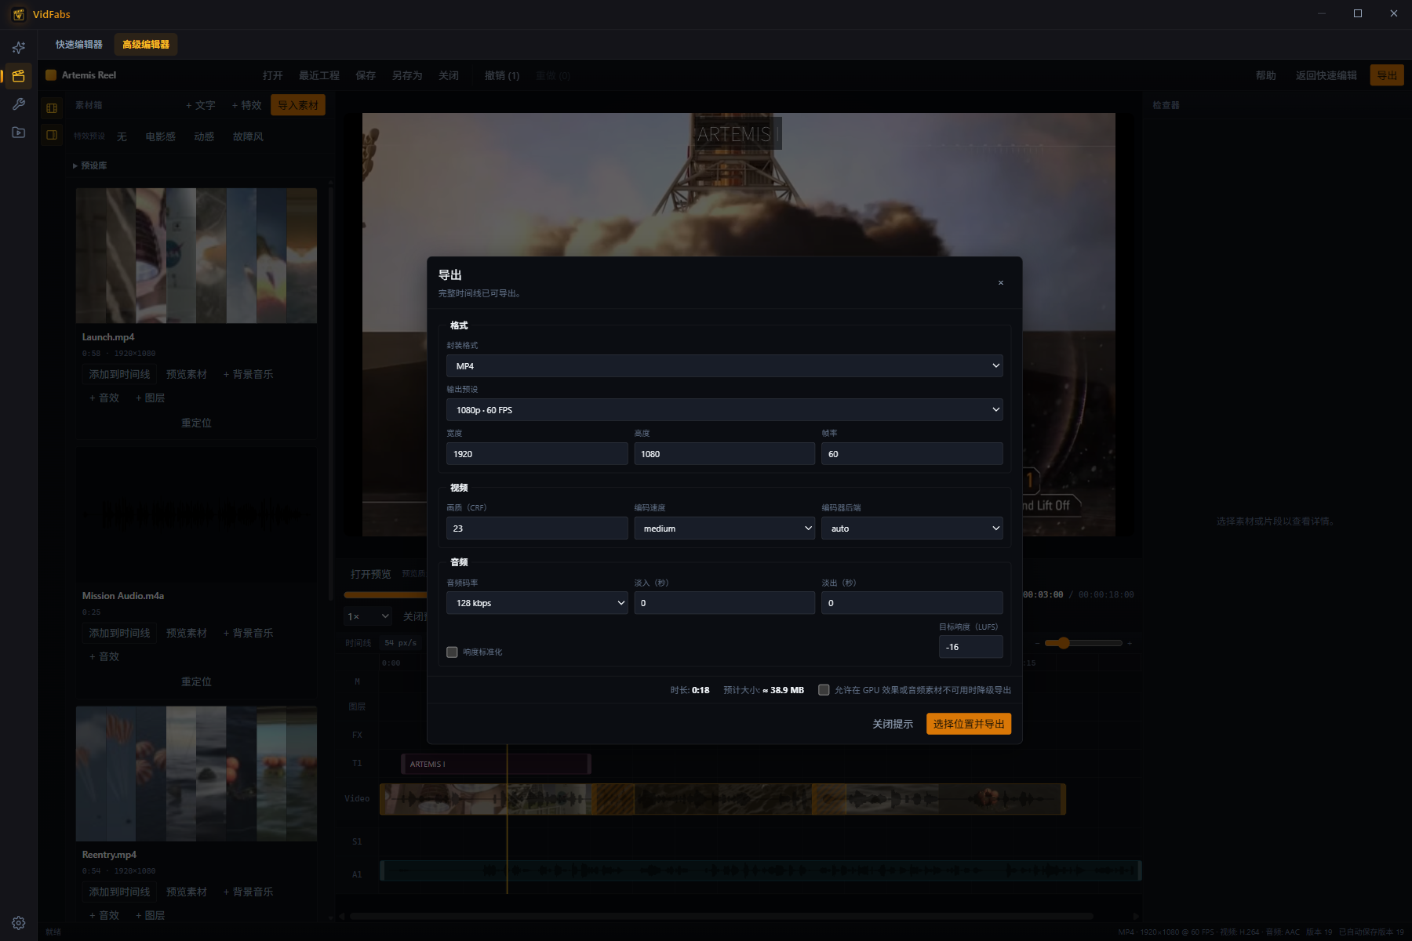
Task: Open the 128 kbps audio bitrate dropdown
Action: [x=537, y=603]
